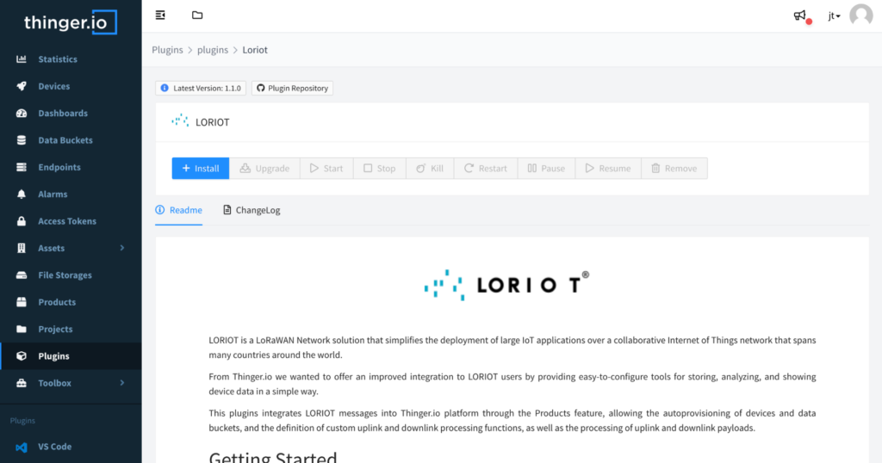
Task: Install the LORIOT plugin
Action: coord(201,168)
